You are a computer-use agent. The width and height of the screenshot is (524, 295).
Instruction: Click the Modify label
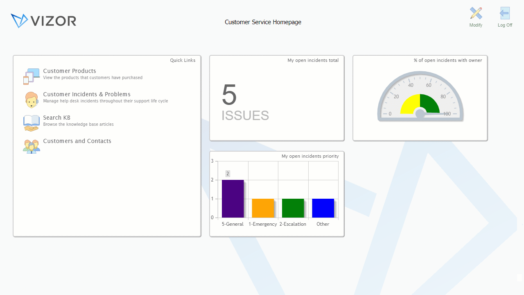pyautogui.click(x=476, y=25)
